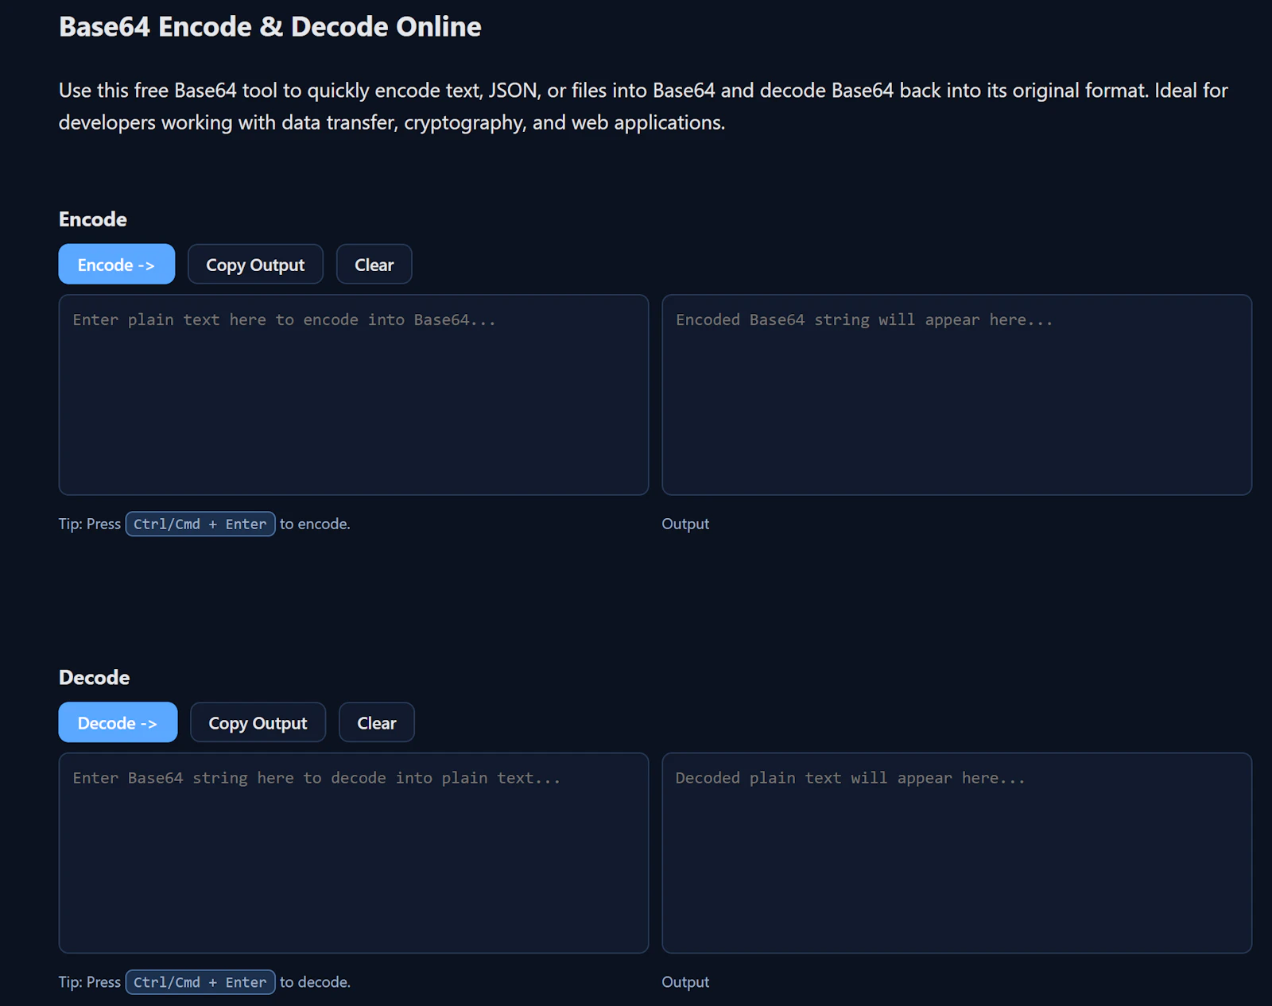Viewport: 1272px width, 1006px height.
Task: Focus the plain text input to encode
Action: coord(354,395)
